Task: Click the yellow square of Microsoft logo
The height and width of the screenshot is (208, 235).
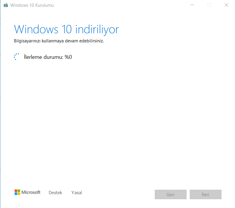Action: pos(19,194)
